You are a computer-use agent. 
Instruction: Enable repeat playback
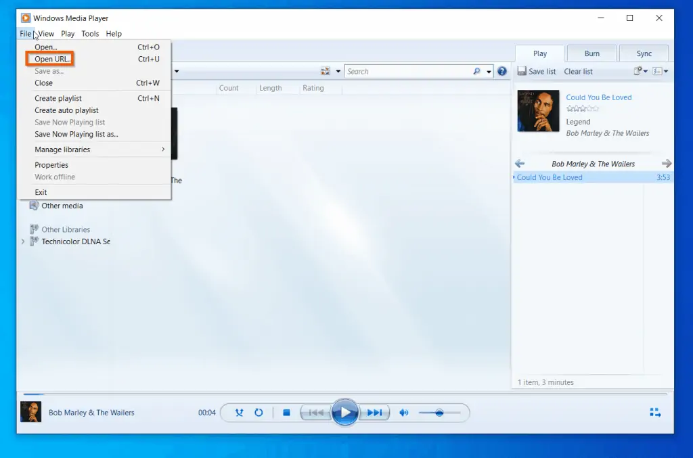259,413
